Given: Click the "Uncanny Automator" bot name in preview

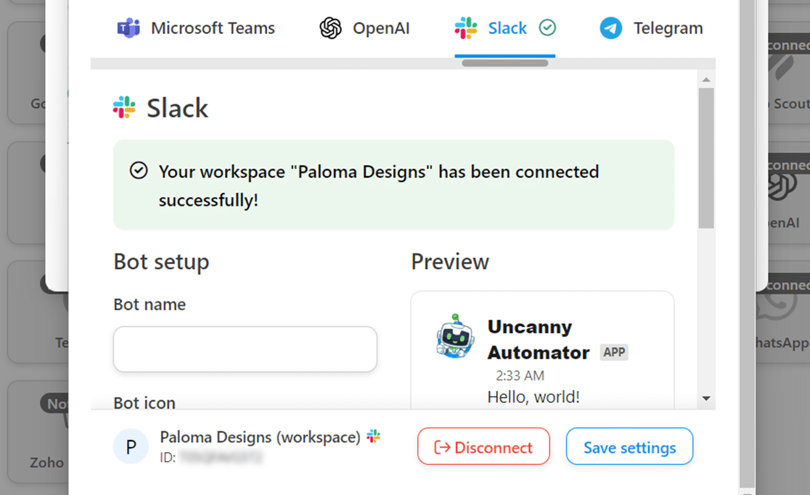Looking at the screenshot, I should (x=539, y=340).
